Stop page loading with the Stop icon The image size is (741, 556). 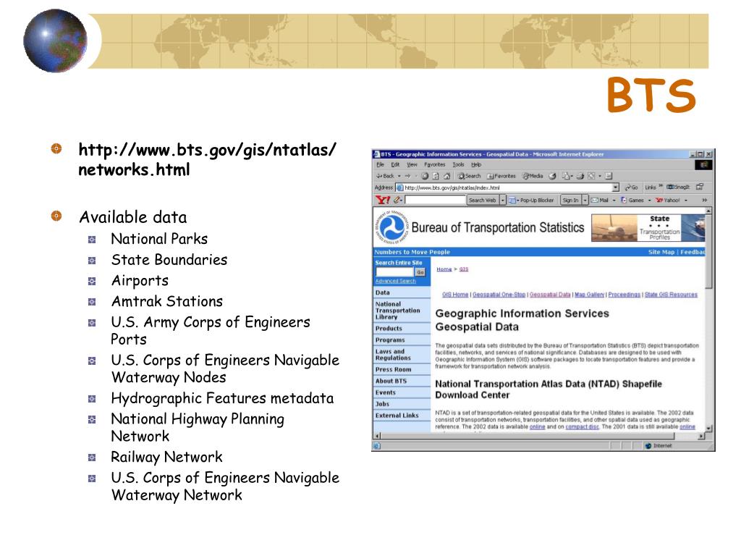point(425,176)
